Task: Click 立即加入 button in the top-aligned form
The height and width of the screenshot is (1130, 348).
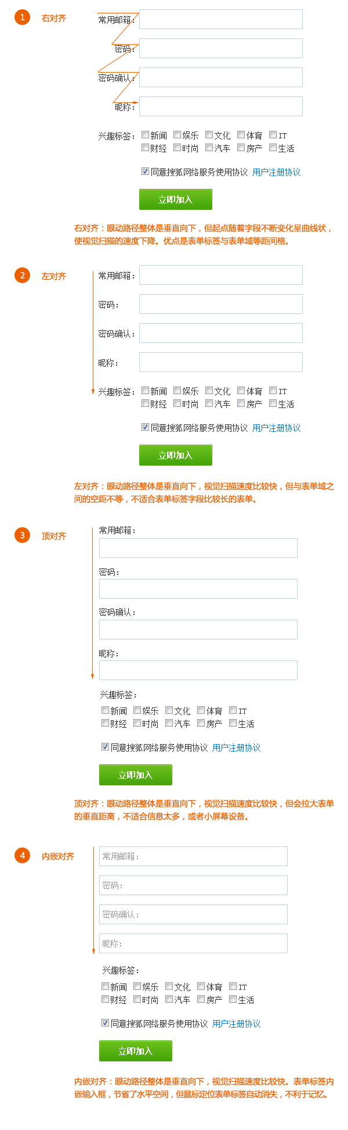Action: (x=136, y=775)
